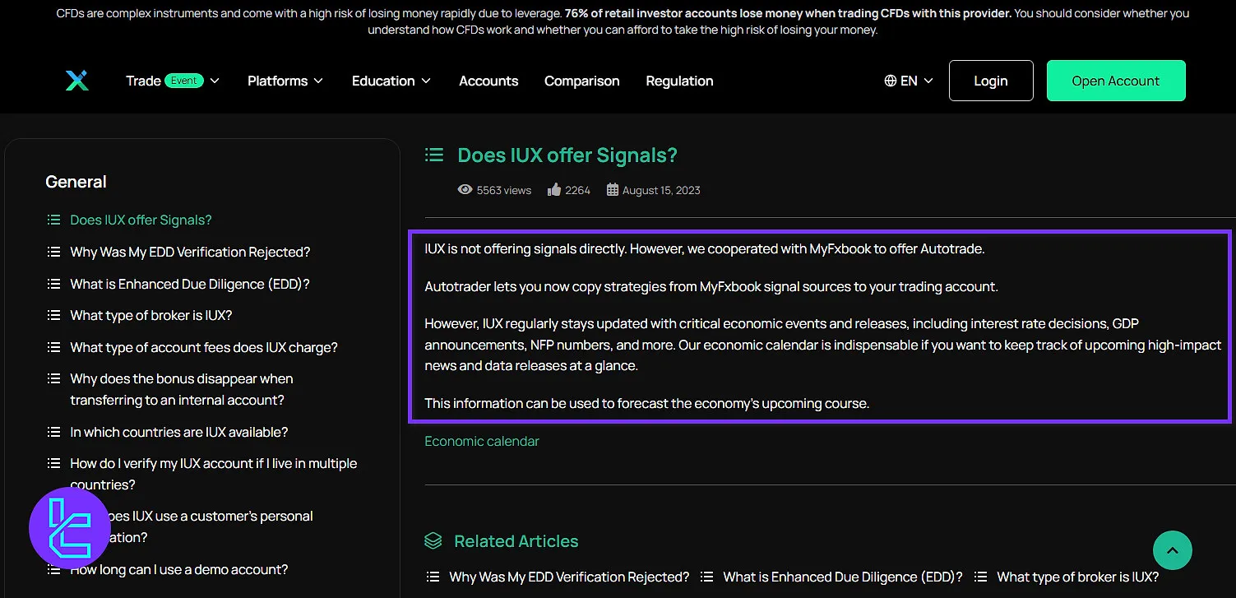1236x598 pixels.
Task: Click the stacked layers icon near Related Articles
Action: click(x=433, y=540)
